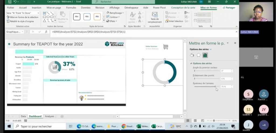Select the Series Options bar chart icon
Image resolution: width=276 pixels, height=133 pixels.
[x=205, y=55]
